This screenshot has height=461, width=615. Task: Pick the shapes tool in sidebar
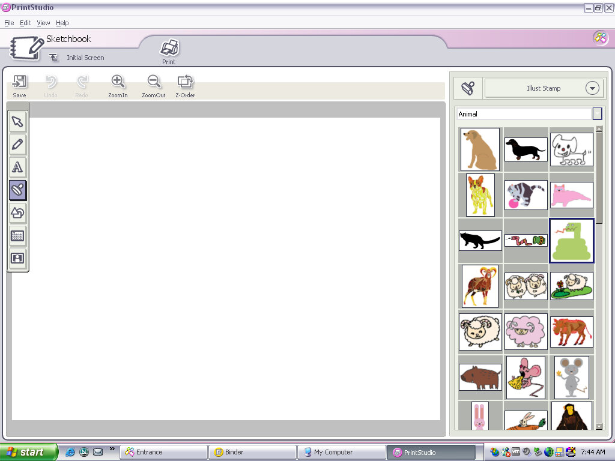pyautogui.click(x=17, y=213)
